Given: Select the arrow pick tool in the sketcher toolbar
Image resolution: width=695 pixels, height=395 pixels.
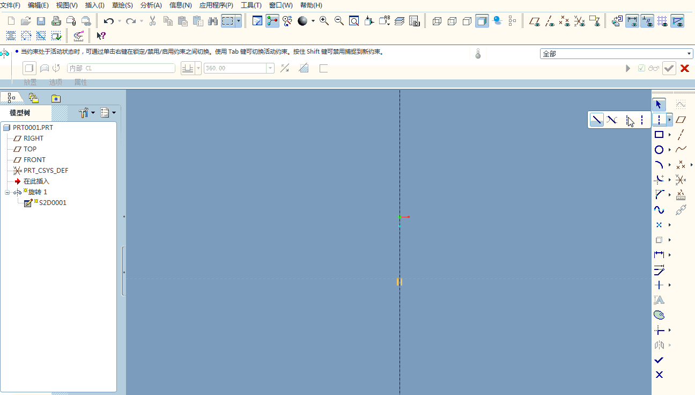Looking at the screenshot, I should (x=659, y=104).
